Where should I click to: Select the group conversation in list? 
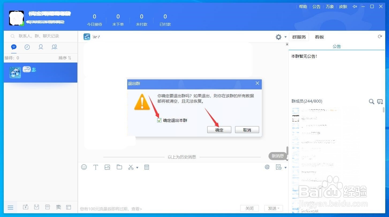[x=40, y=72]
